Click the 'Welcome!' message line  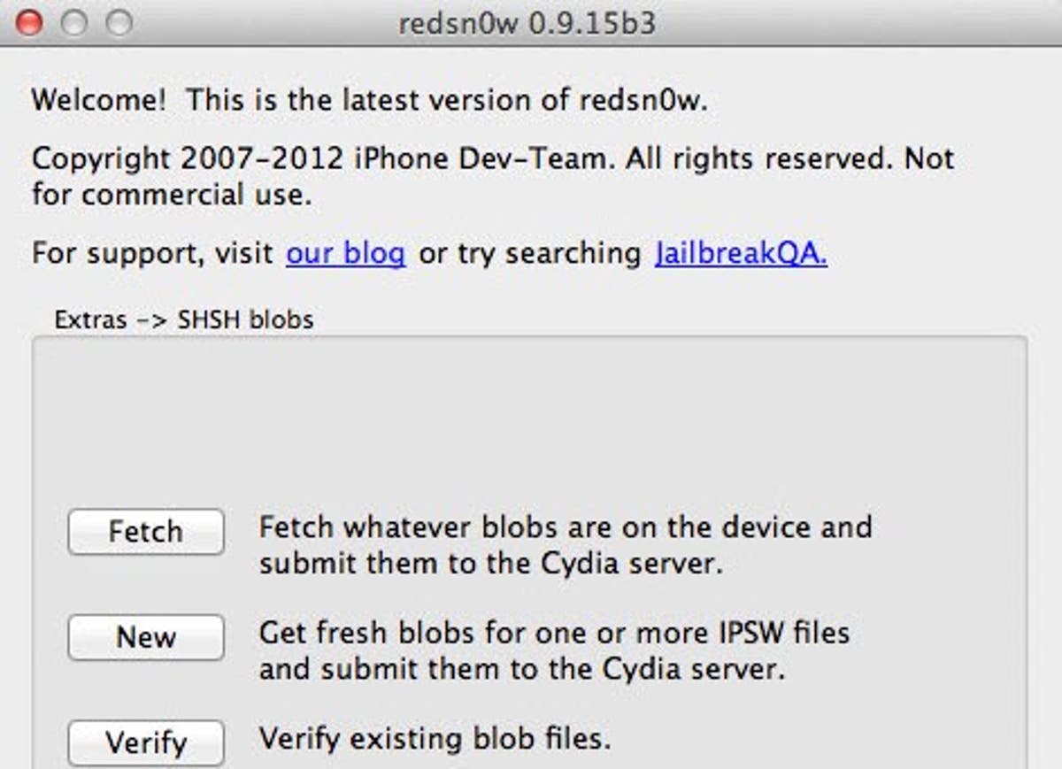point(370,99)
